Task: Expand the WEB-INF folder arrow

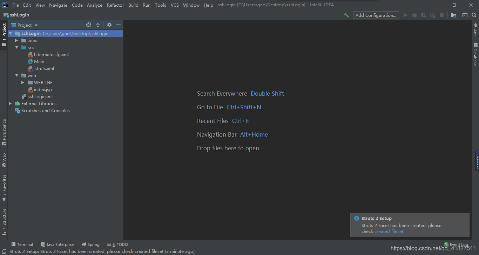Action: pyautogui.click(x=23, y=82)
